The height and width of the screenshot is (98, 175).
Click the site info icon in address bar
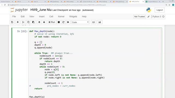[8, 5]
